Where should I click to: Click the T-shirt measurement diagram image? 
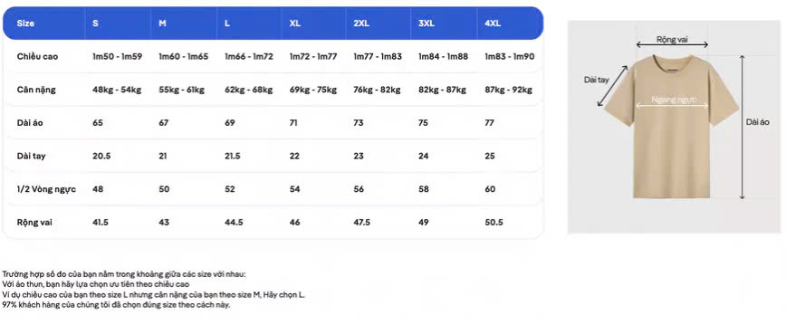(675, 127)
